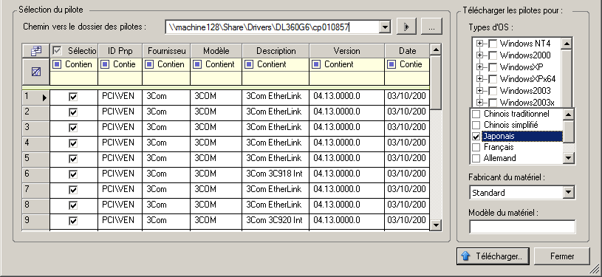Click the Version filter text cell
The width and height of the screenshot is (602, 277).
pyautogui.click(x=346, y=78)
